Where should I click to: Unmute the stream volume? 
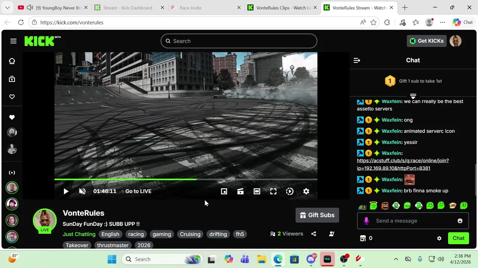pyautogui.click(x=83, y=191)
